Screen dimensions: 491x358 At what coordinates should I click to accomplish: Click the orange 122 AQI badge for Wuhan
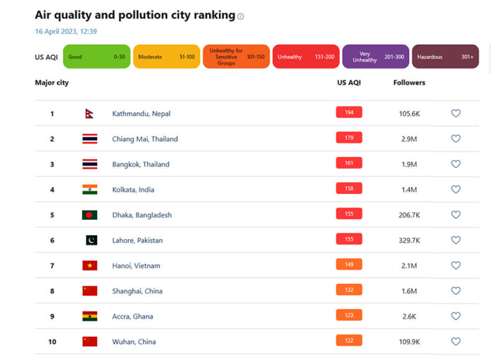pos(349,341)
